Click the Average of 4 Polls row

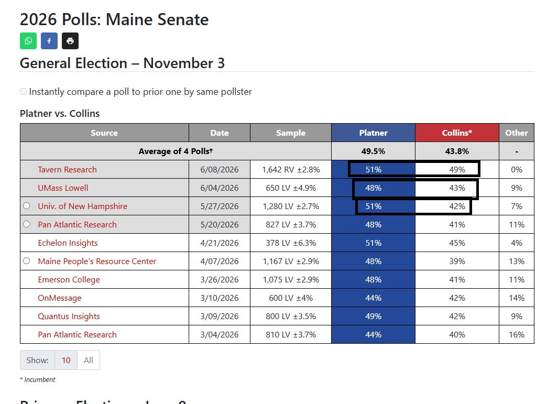pos(277,151)
